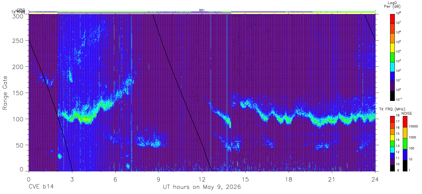This screenshot has height=194, width=422.
Task: Click the bottom power label on Lag0 Pwr scale
Action: (x=399, y=99)
